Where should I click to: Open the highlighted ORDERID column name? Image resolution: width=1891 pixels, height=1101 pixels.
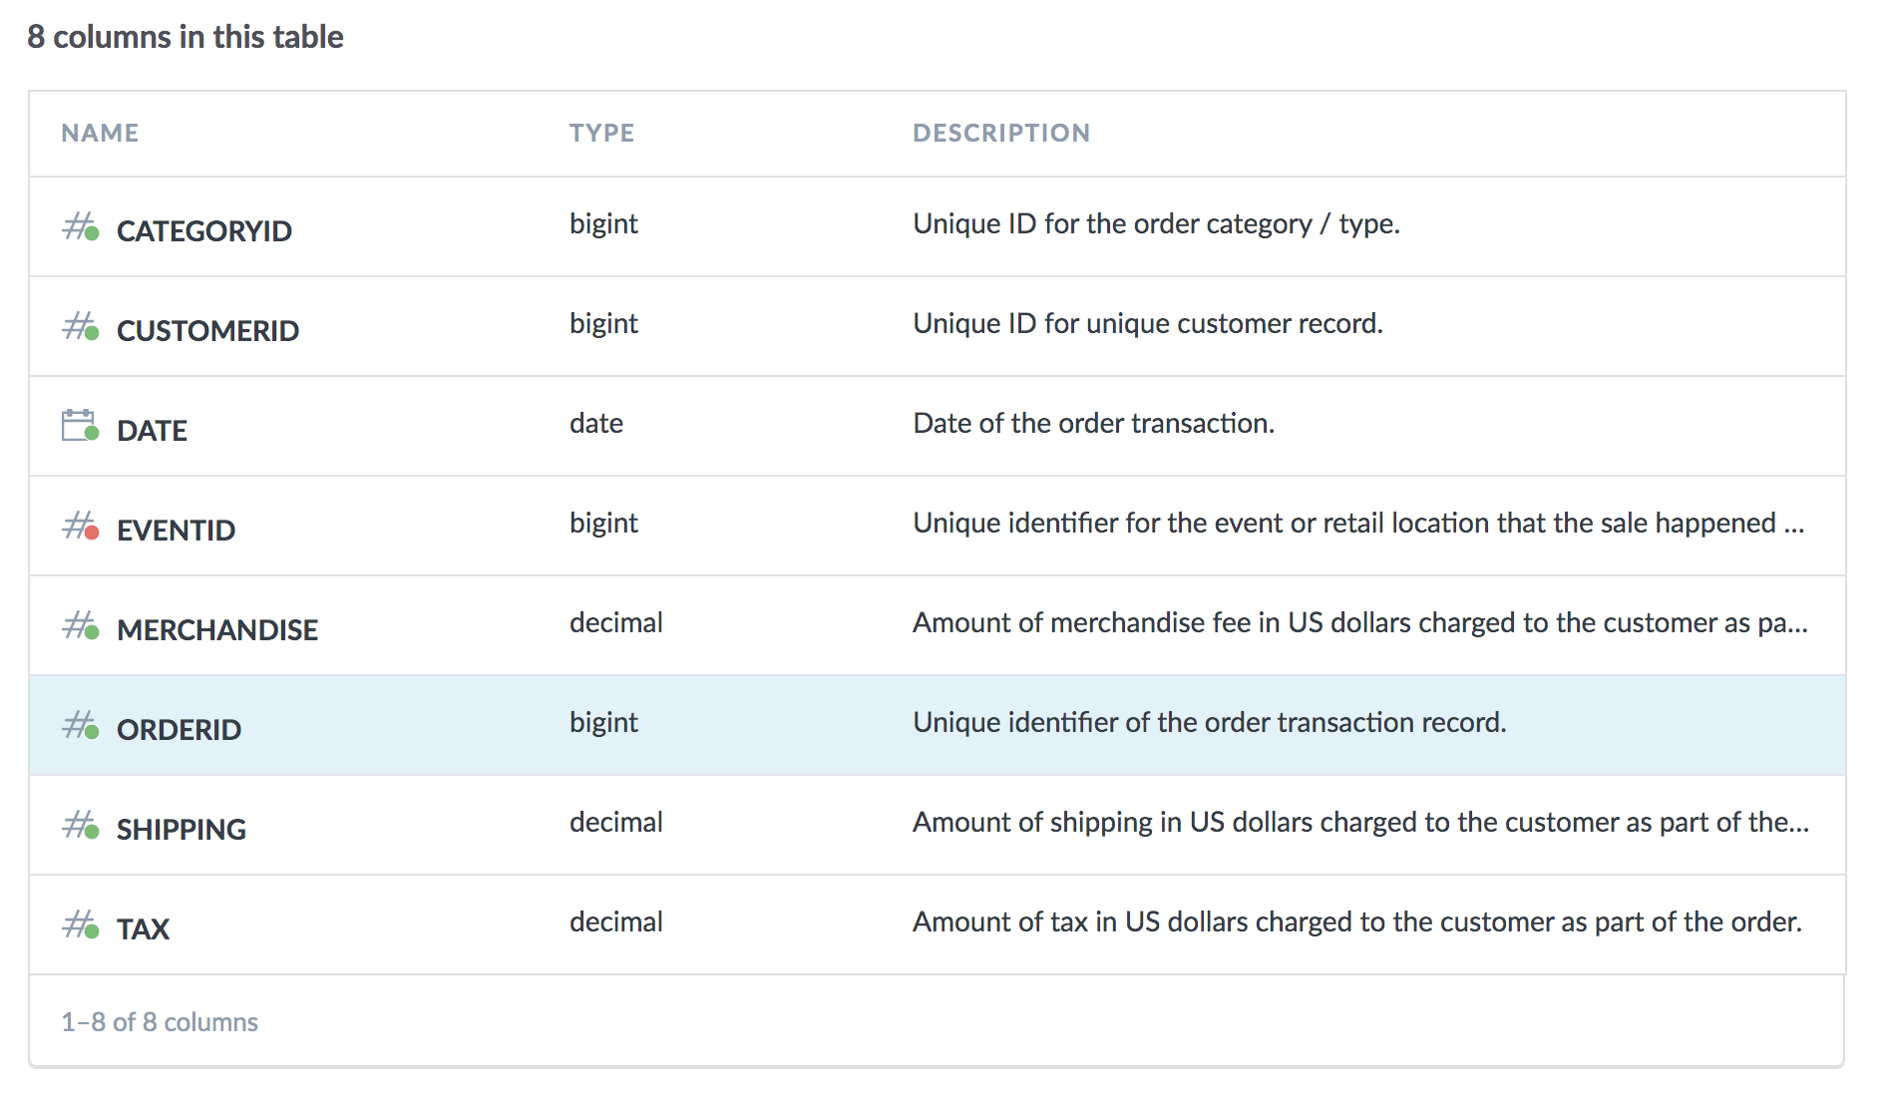coord(179,729)
